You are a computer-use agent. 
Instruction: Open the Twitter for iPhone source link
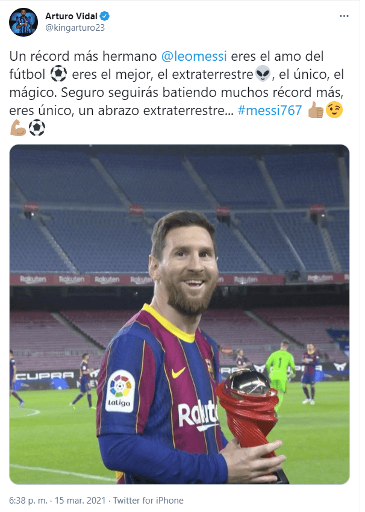coord(148,500)
